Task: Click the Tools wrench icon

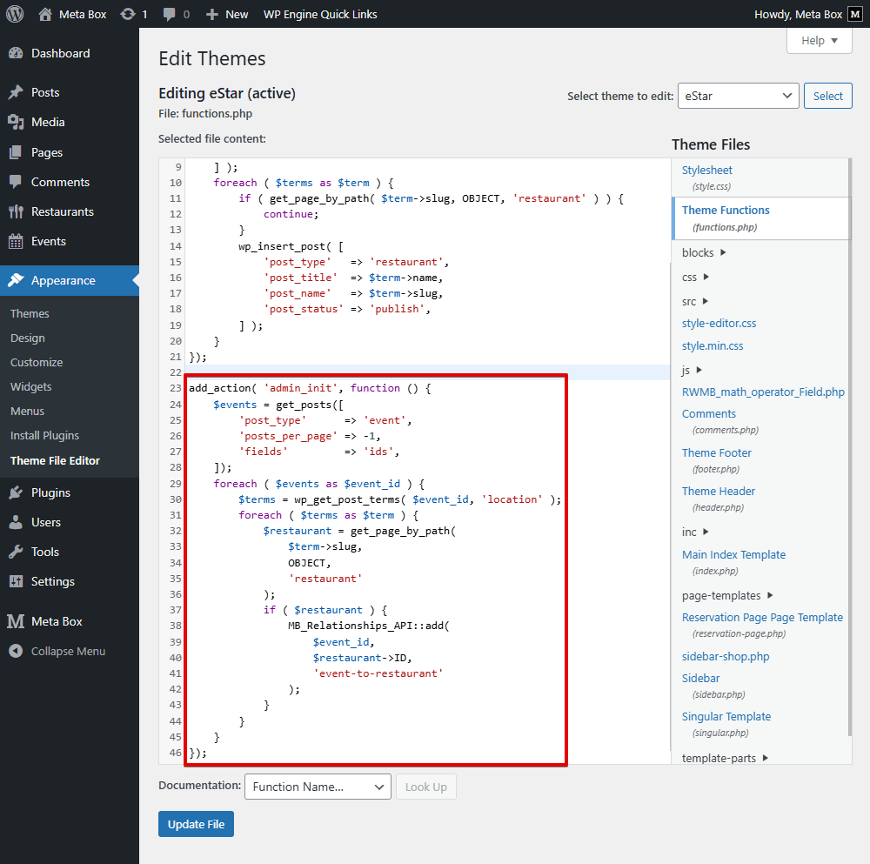Action: click(16, 553)
